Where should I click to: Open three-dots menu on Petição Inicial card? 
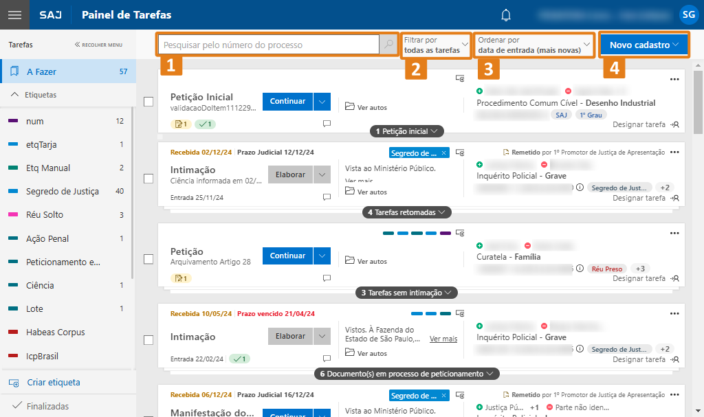click(674, 79)
